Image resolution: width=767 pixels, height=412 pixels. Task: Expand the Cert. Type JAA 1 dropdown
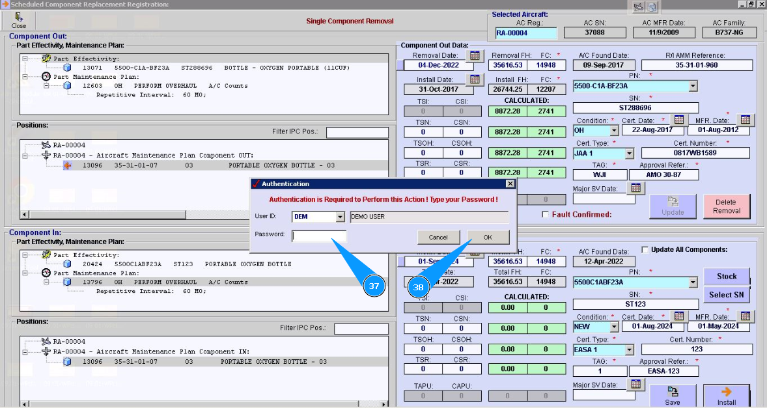pyautogui.click(x=629, y=154)
